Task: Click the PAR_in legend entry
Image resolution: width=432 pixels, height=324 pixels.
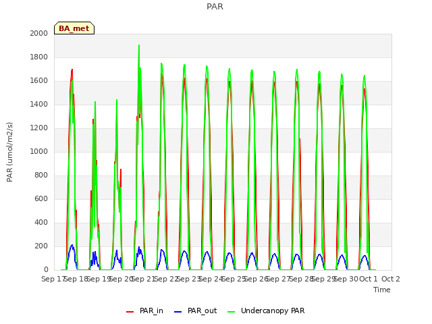Action: (144, 311)
